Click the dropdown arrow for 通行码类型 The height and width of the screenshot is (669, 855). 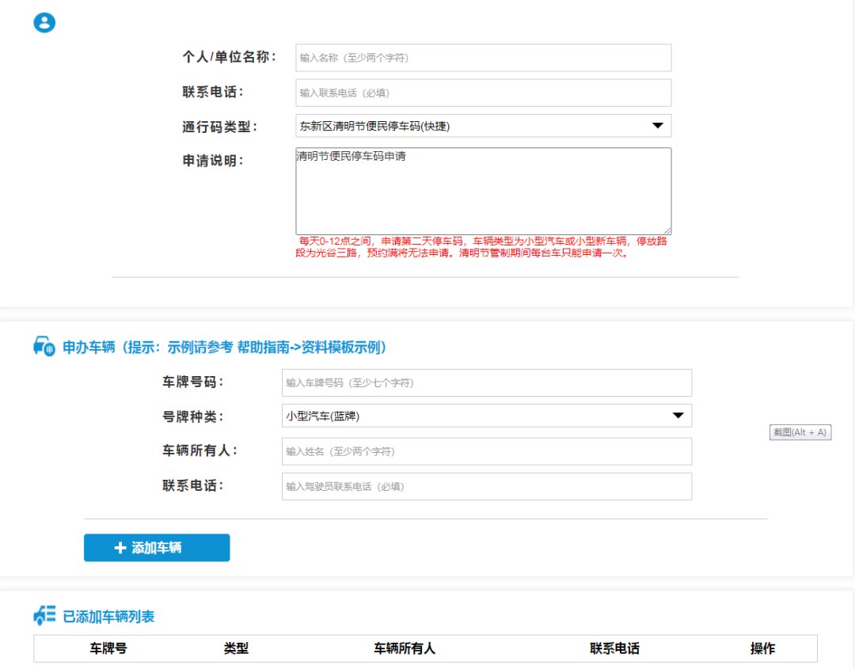tap(659, 125)
